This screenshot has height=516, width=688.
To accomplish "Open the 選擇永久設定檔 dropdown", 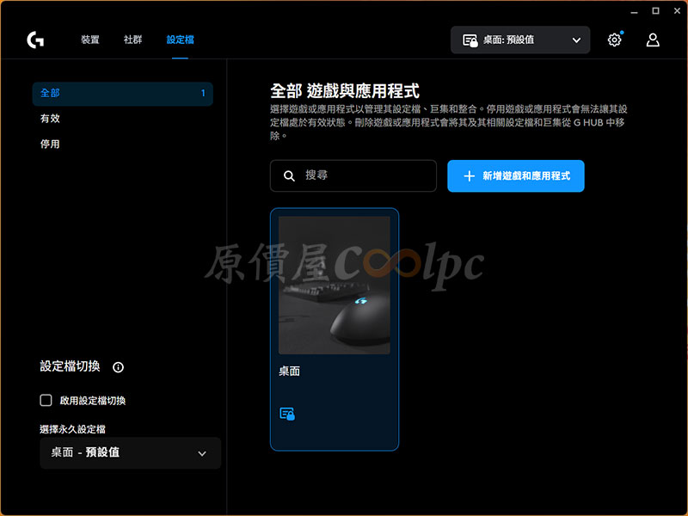I will (130, 453).
